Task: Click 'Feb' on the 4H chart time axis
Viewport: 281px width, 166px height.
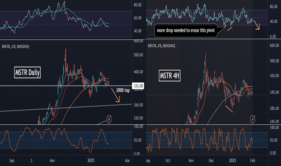Action: [x=252, y=161]
